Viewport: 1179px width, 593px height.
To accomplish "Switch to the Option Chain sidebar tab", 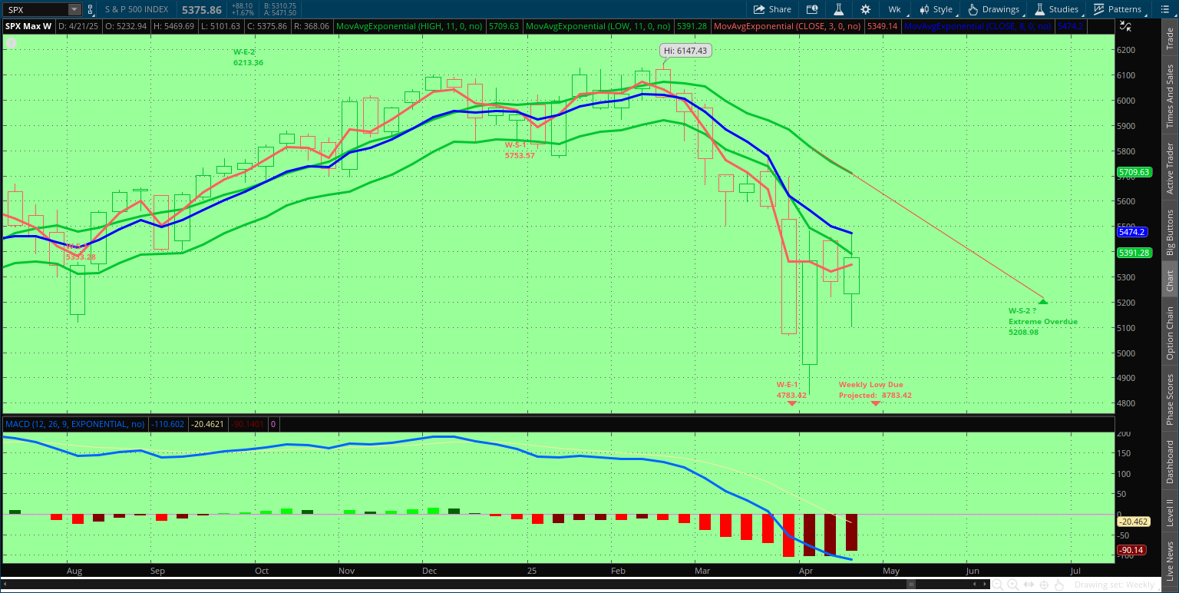I will [x=1170, y=333].
